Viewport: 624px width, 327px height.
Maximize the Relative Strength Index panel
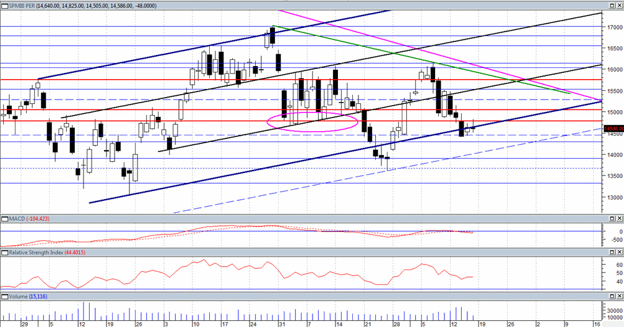click(612, 252)
